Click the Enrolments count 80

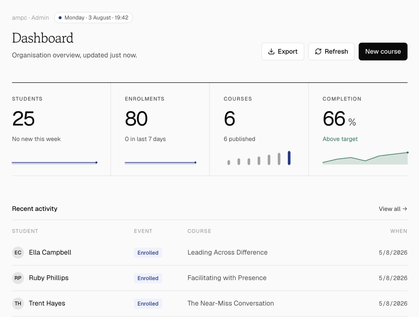(136, 119)
